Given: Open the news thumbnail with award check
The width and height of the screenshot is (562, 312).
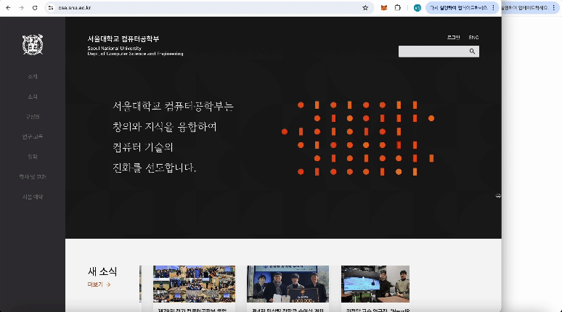Looking at the screenshot, I should click(288, 284).
